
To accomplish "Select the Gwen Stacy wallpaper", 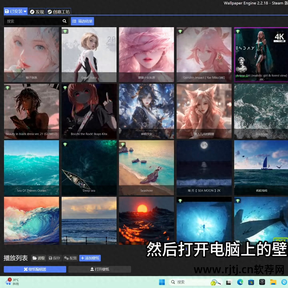I will pos(89,54).
